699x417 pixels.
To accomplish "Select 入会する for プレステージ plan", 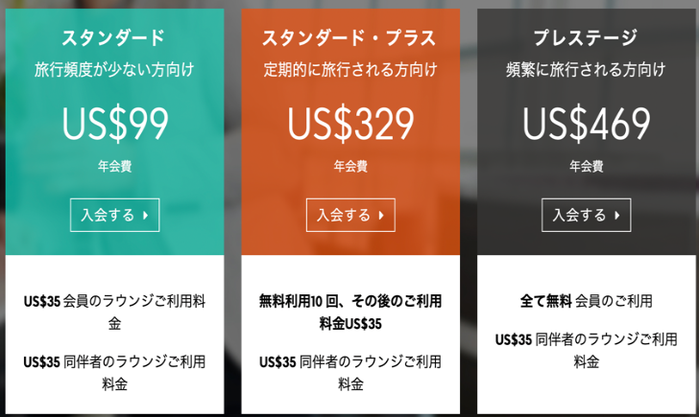I will (x=587, y=215).
